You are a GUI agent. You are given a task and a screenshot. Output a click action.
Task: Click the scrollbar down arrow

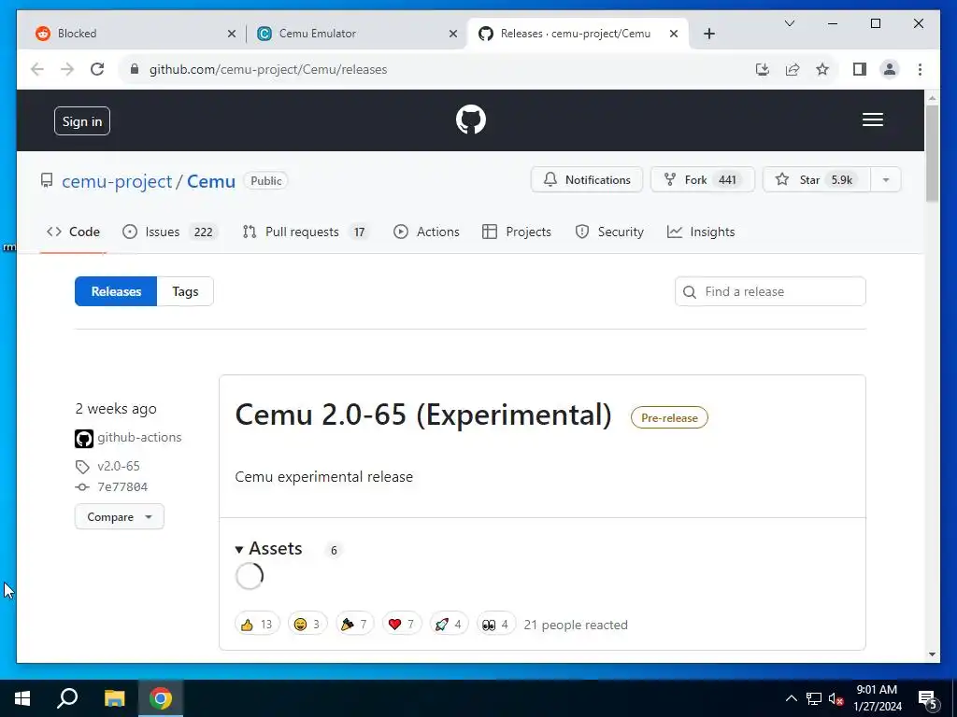pos(932,654)
